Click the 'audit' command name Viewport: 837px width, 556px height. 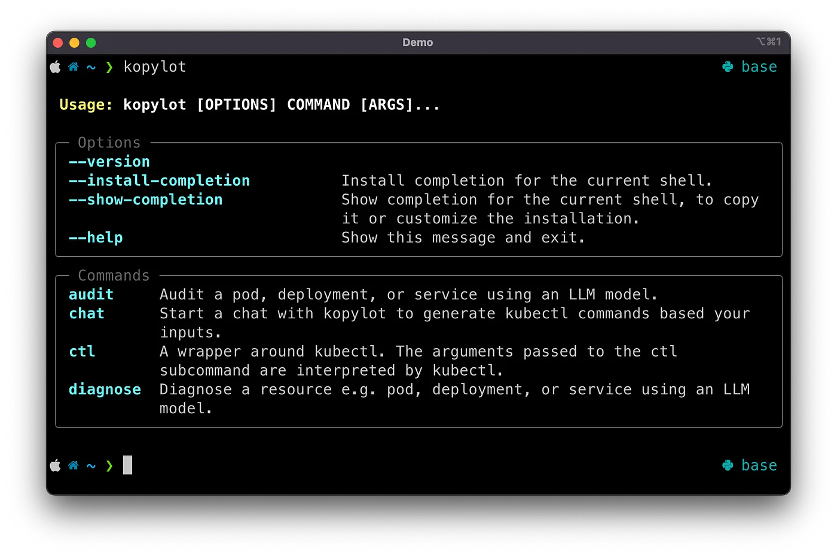(91, 294)
